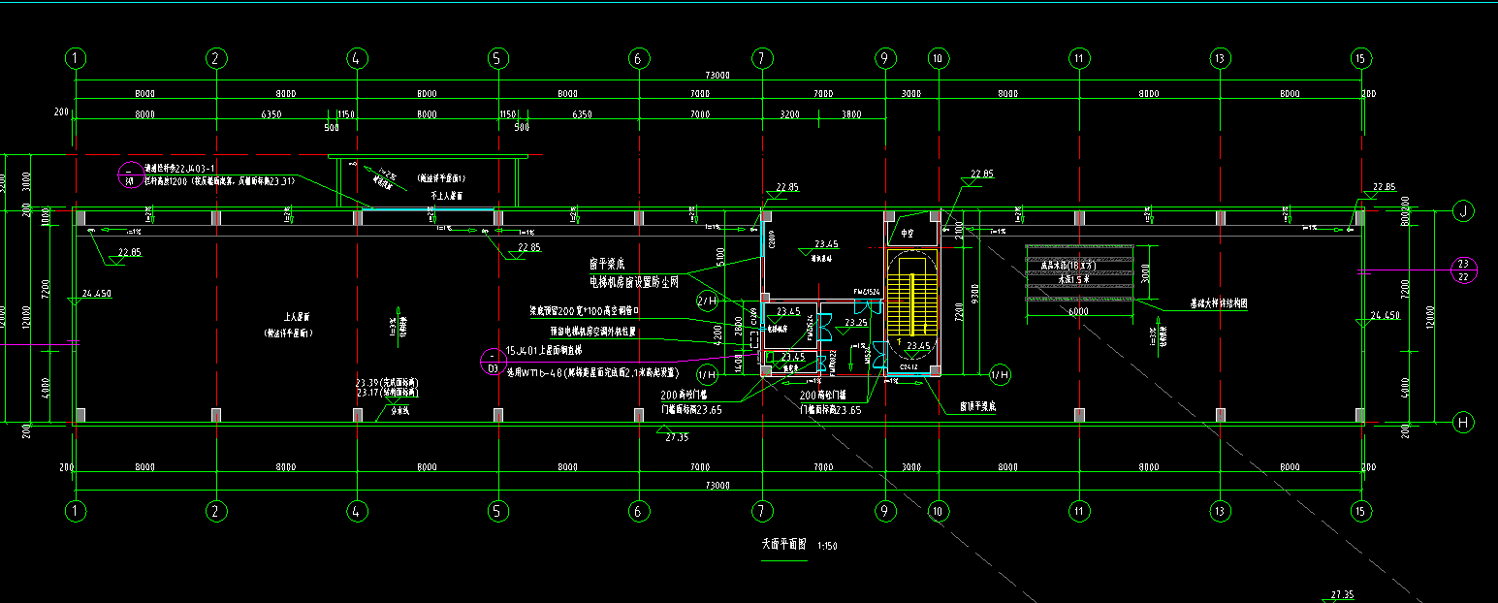Select the 1/H bubble right of the stairwell
Screen dimensions: 1498x603
click(1000, 374)
